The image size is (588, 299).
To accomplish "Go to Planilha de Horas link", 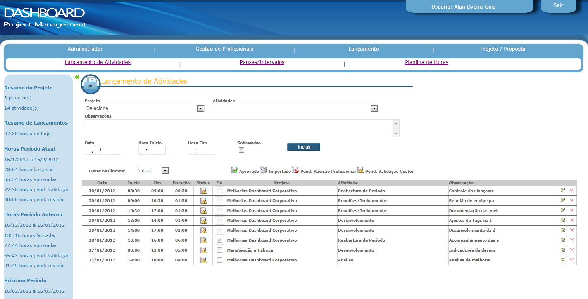I will [x=426, y=62].
